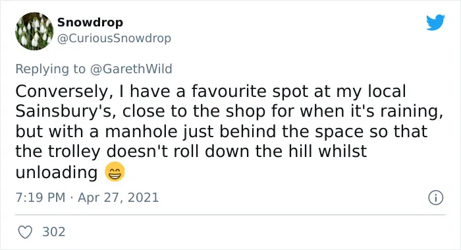Click the word 'unloading' in the tweet
Viewport: 461px width, 250px height.
click(57, 173)
